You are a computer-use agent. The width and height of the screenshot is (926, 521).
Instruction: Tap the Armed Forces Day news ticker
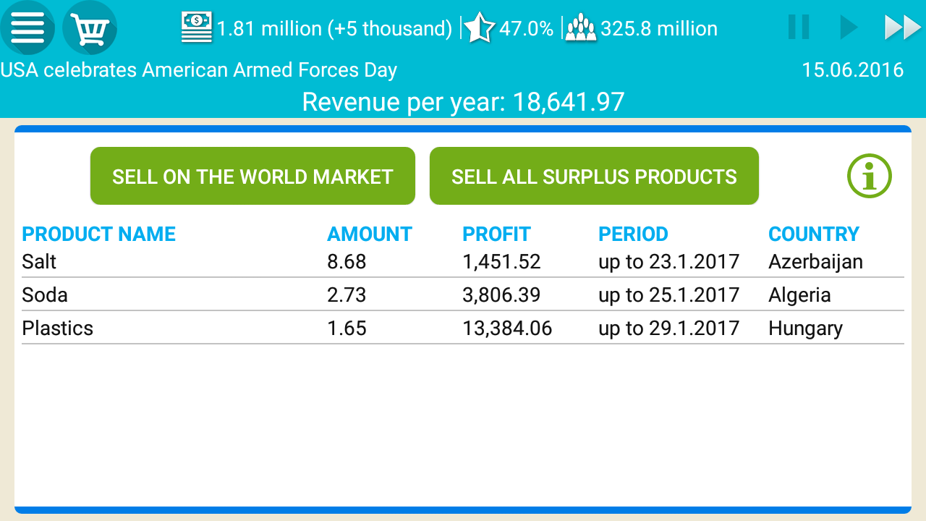pyautogui.click(x=199, y=70)
